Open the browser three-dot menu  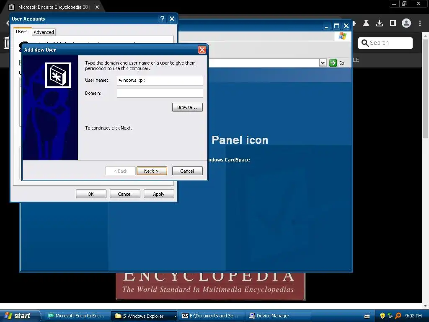(420, 23)
